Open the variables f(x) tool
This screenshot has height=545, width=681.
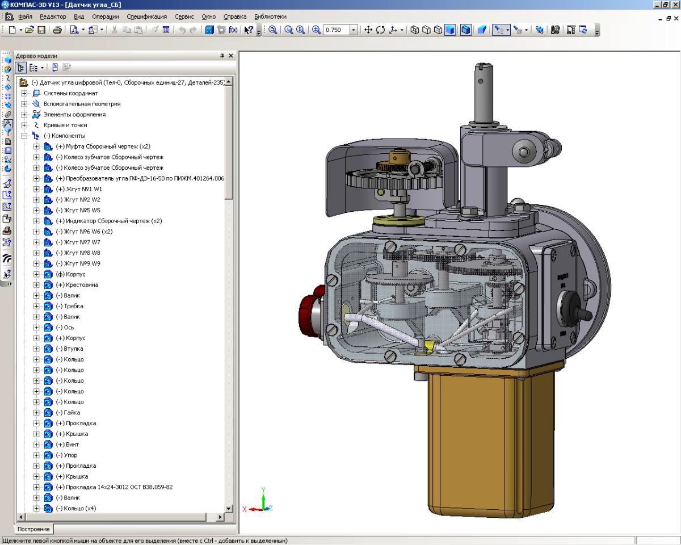[x=233, y=30]
